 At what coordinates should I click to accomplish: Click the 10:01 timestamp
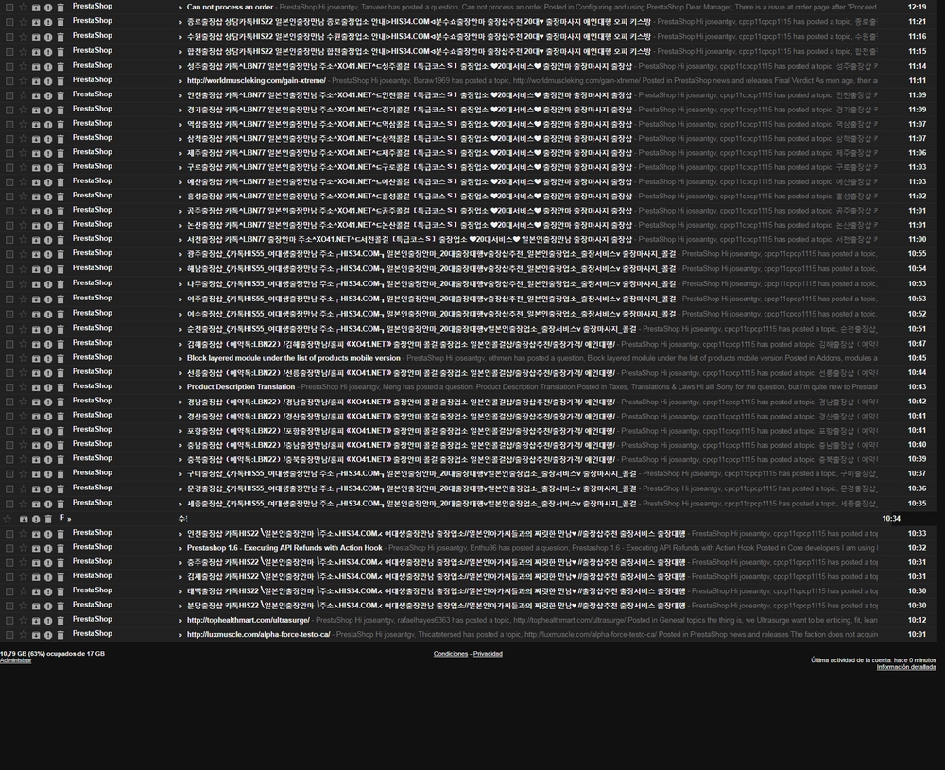917,634
